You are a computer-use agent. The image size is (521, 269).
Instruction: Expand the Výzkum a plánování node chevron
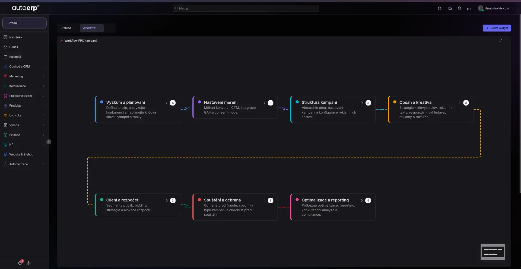pyautogui.click(x=166, y=103)
